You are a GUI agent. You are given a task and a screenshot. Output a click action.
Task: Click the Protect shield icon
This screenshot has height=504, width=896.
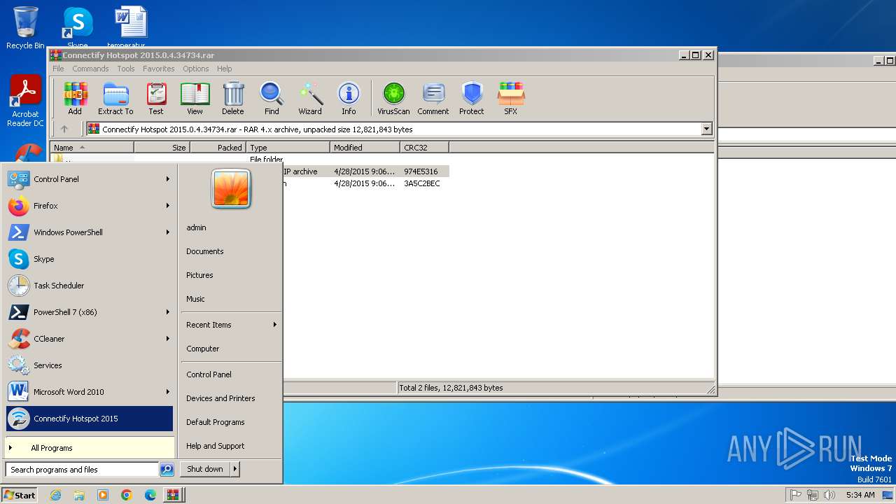pyautogui.click(x=472, y=99)
